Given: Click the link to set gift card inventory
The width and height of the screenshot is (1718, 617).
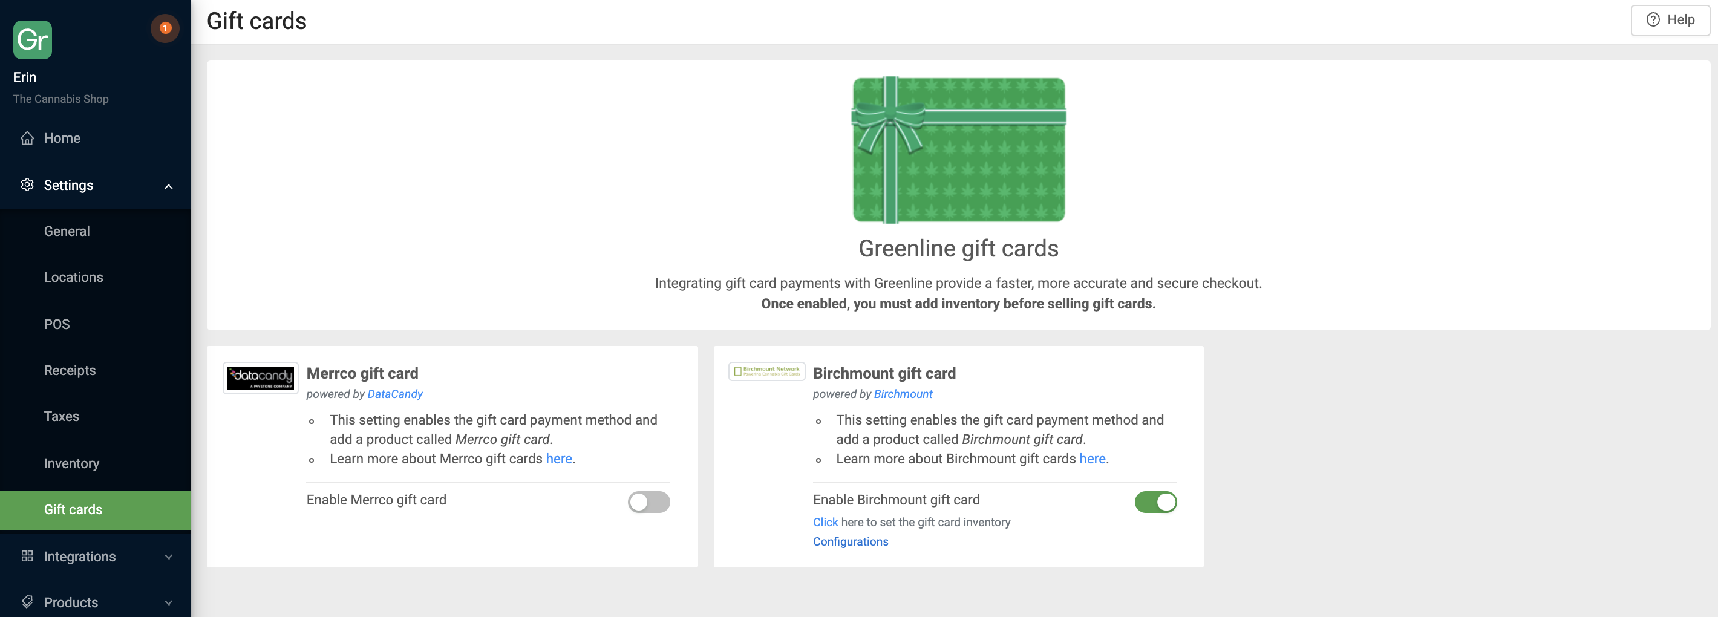Looking at the screenshot, I should (825, 522).
